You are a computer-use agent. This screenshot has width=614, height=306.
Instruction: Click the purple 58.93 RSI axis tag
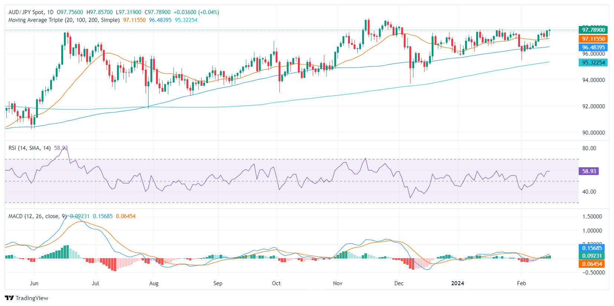pyautogui.click(x=589, y=171)
